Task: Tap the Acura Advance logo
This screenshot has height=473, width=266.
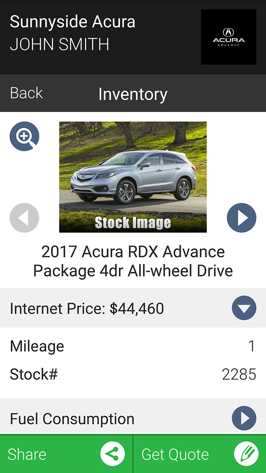Action: pyautogui.click(x=229, y=37)
